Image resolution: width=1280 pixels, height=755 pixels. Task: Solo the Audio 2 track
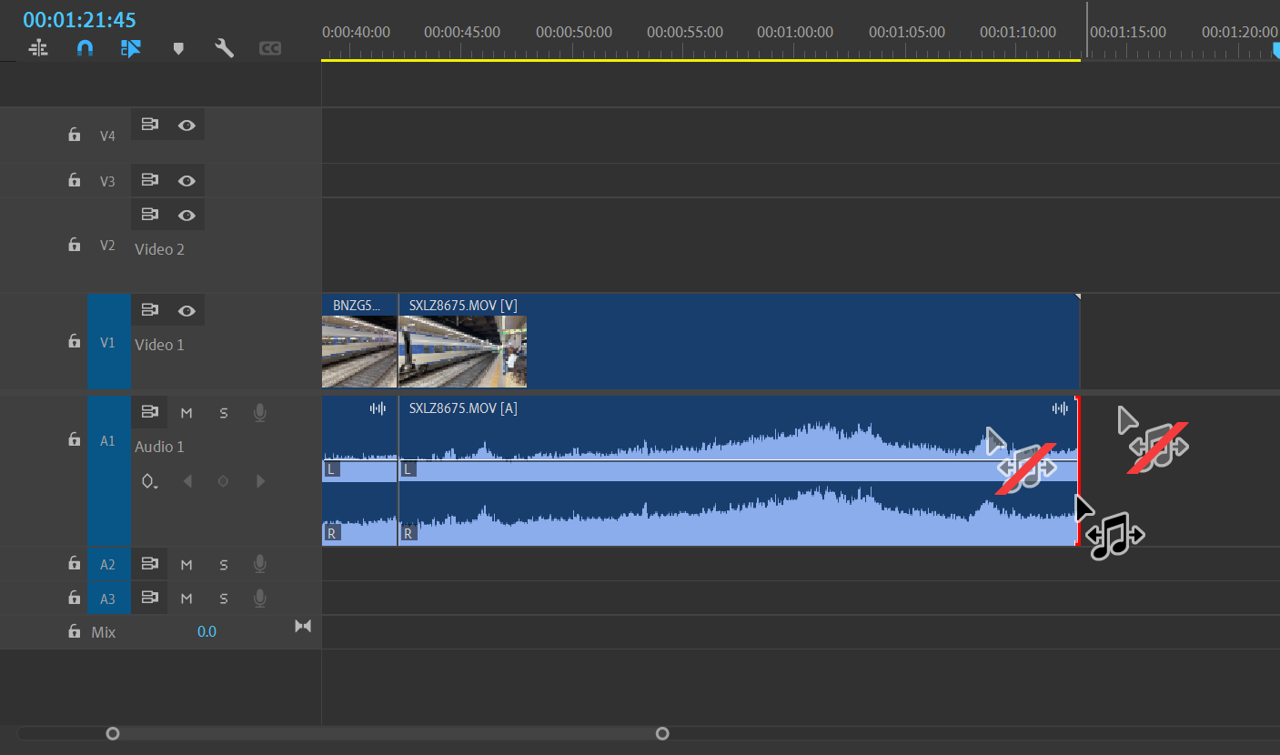223,564
